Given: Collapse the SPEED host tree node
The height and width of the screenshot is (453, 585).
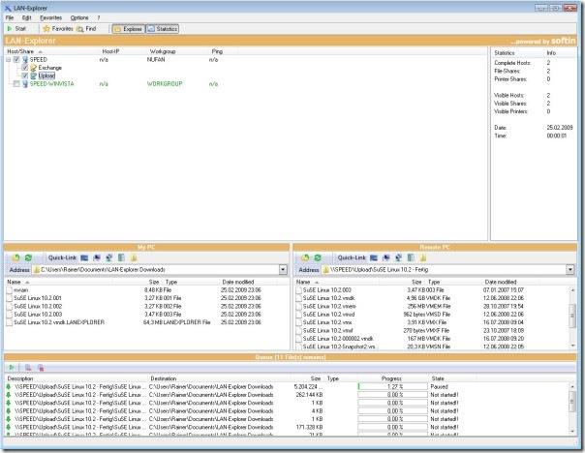Looking at the screenshot, I should pos(8,59).
